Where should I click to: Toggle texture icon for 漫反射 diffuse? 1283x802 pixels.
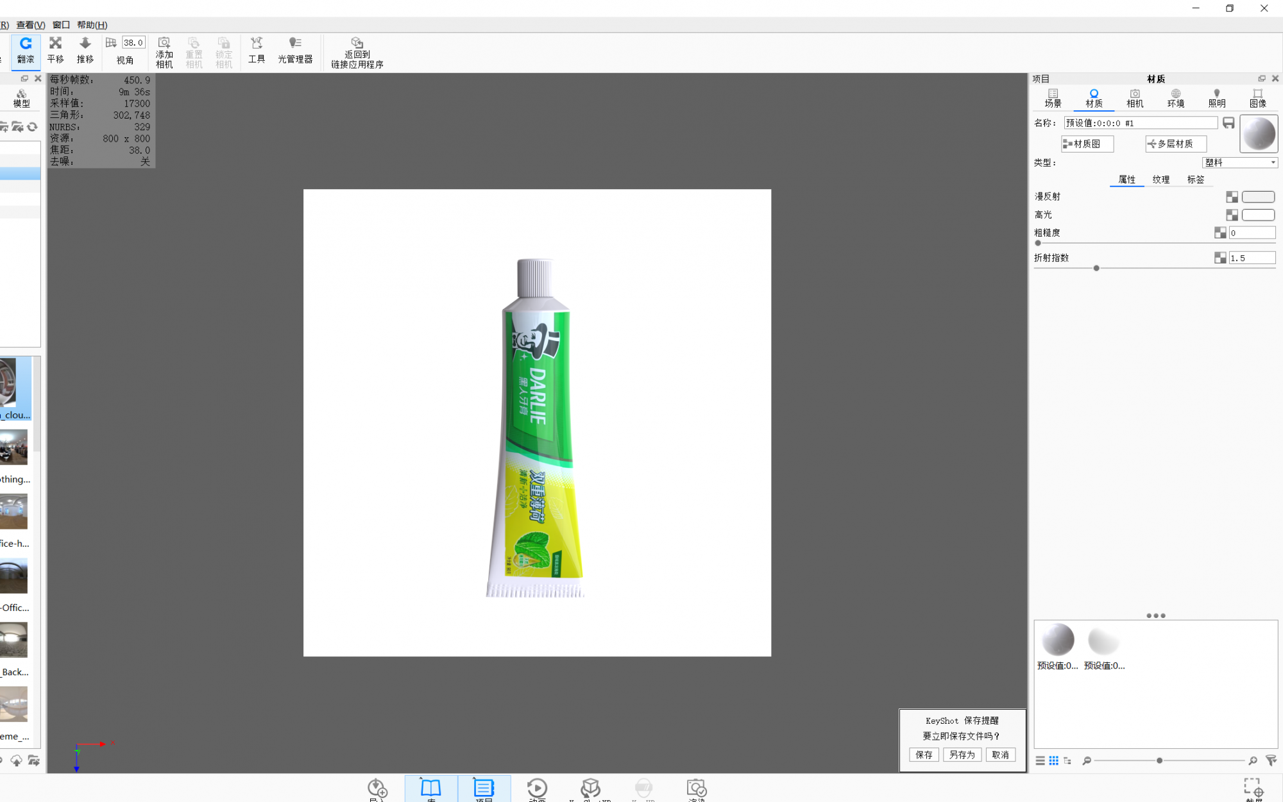(x=1232, y=197)
